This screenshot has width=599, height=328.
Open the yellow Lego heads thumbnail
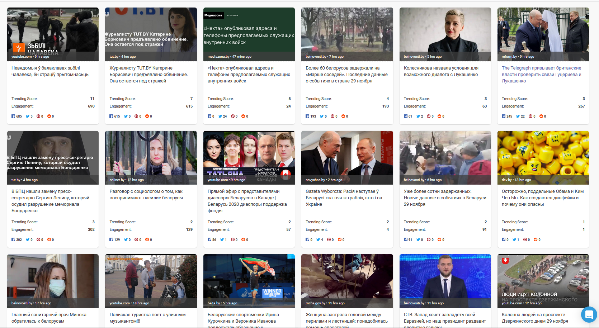(x=543, y=154)
